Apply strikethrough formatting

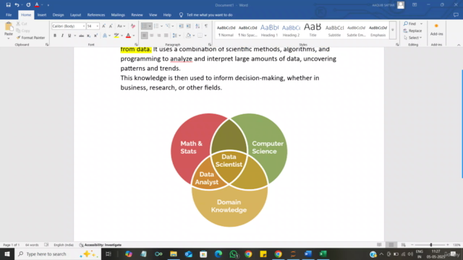81,35
